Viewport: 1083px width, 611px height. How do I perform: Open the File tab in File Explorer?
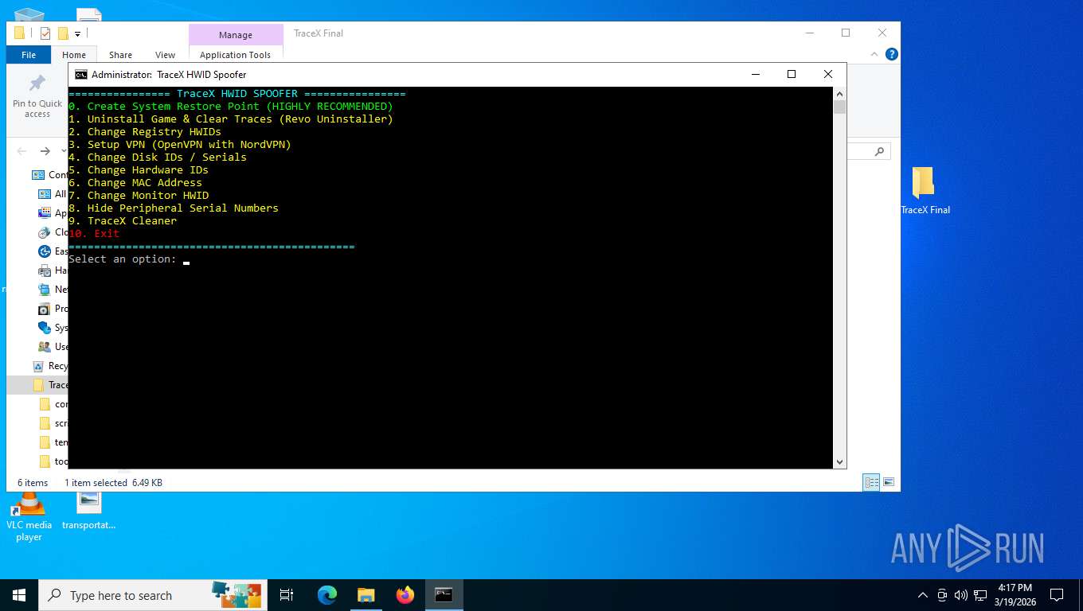(x=29, y=55)
